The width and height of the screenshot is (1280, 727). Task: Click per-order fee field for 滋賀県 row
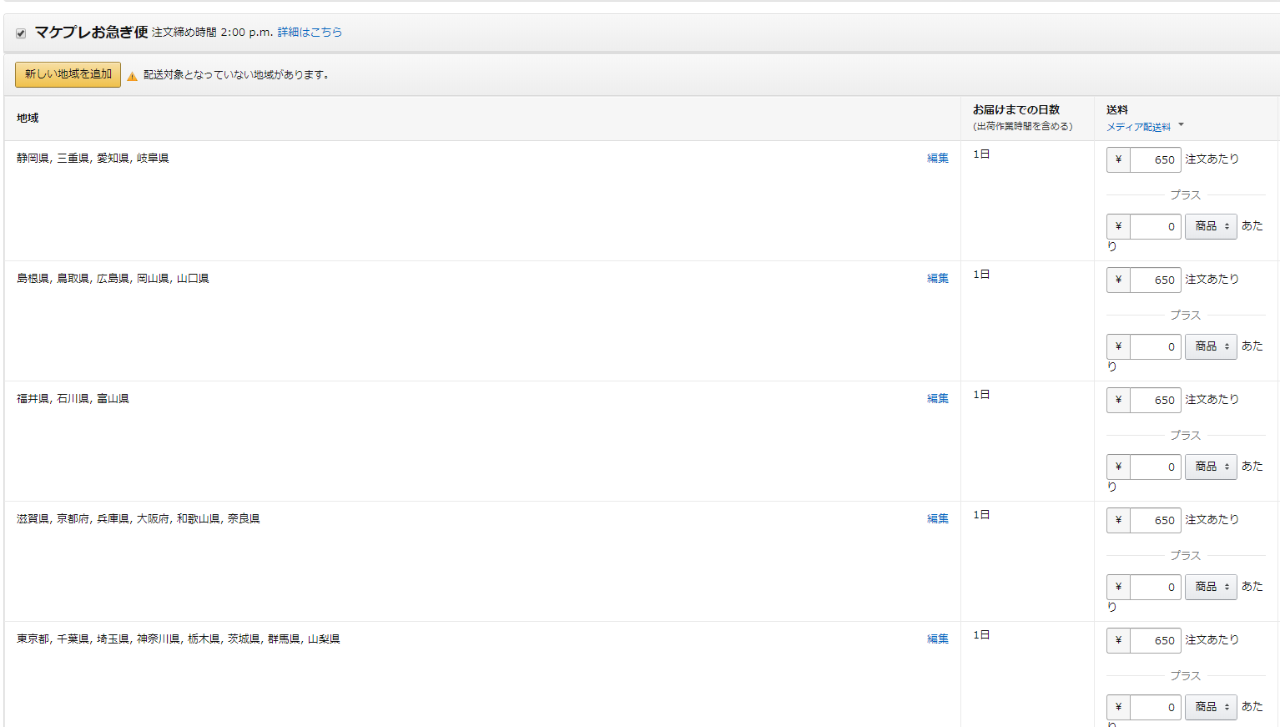[1155, 520]
